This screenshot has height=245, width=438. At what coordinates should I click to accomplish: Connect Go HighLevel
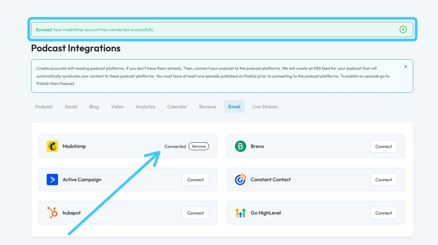[x=384, y=213]
